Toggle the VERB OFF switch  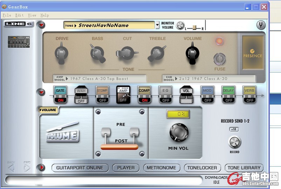(x=249, y=100)
